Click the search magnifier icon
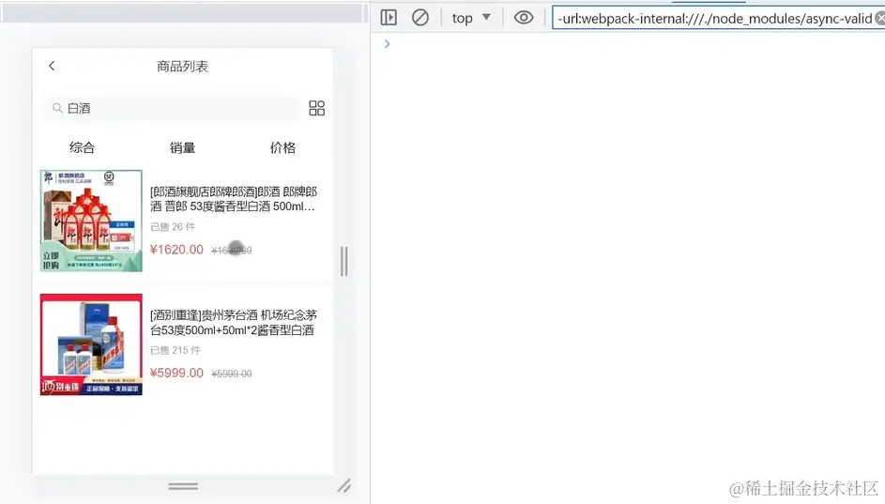 (57, 108)
